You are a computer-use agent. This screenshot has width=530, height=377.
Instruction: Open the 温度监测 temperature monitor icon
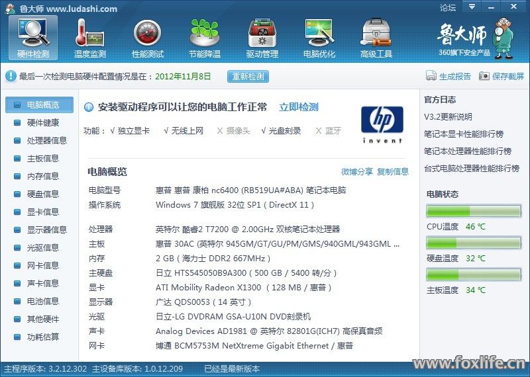pyautogui.click(x=90, y=37)
